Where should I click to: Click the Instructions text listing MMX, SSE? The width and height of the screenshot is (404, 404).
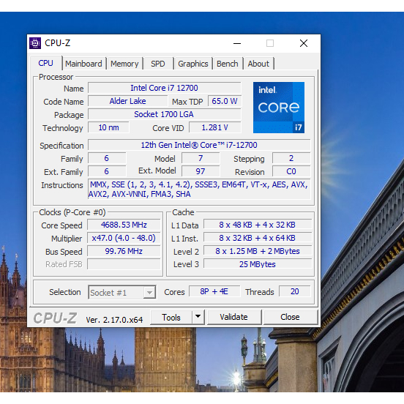coord(199,189)
